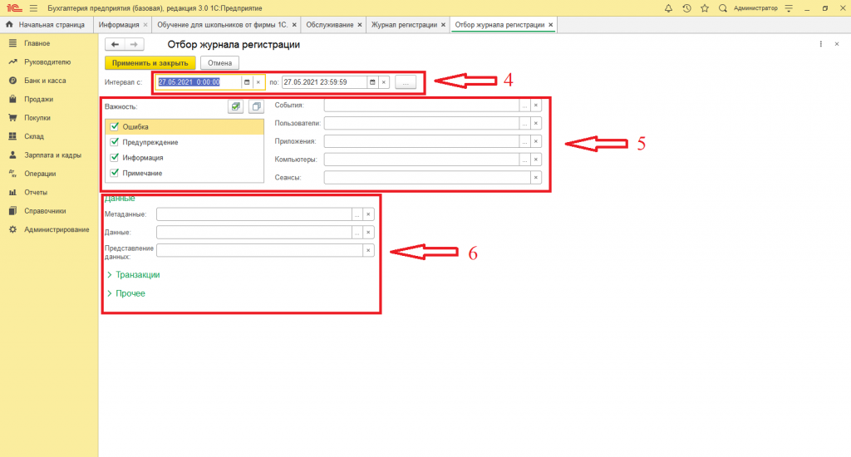This screenshot has width=851, height=457.
Task: Toggle the Ошибка checkbox
Action: click(115, 126)
